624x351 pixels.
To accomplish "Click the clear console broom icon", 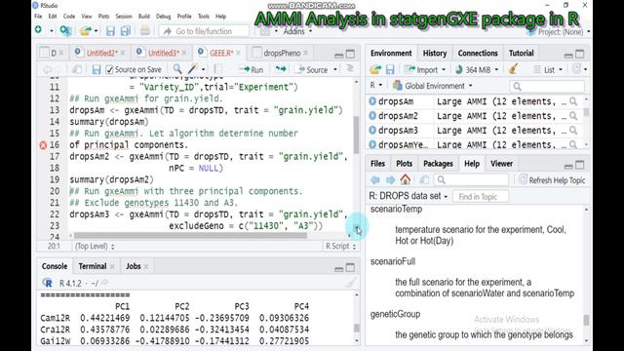I will pyautogui.click(x=351, y=283).
